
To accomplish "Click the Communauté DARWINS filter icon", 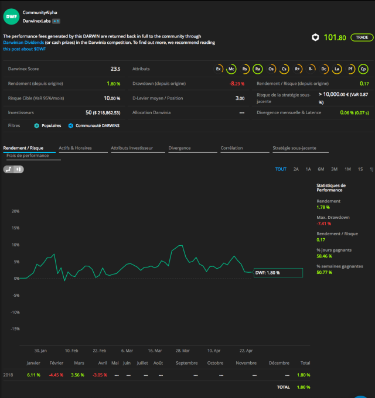I will point(71,126).
